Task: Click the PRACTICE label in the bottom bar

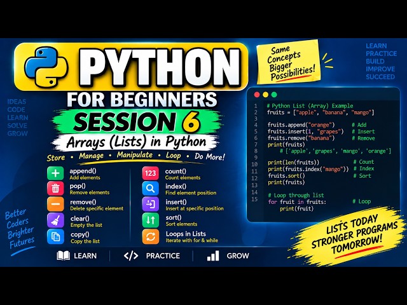Action: click(163, 256)
